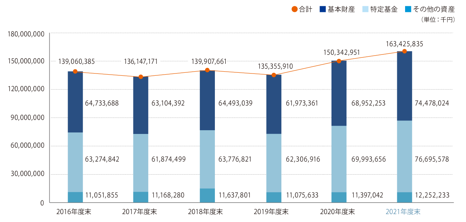The image size is (466, 222).
Task: Click the 90,000,000 y-axis label
Action: [28, 118]
